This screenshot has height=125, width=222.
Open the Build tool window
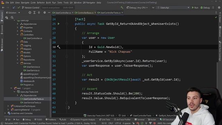point(63,119)
